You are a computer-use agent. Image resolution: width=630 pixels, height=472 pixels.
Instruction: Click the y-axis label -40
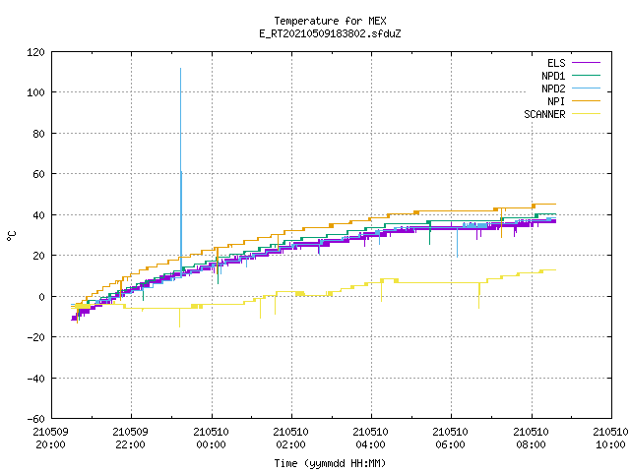[x=35, y=378]
